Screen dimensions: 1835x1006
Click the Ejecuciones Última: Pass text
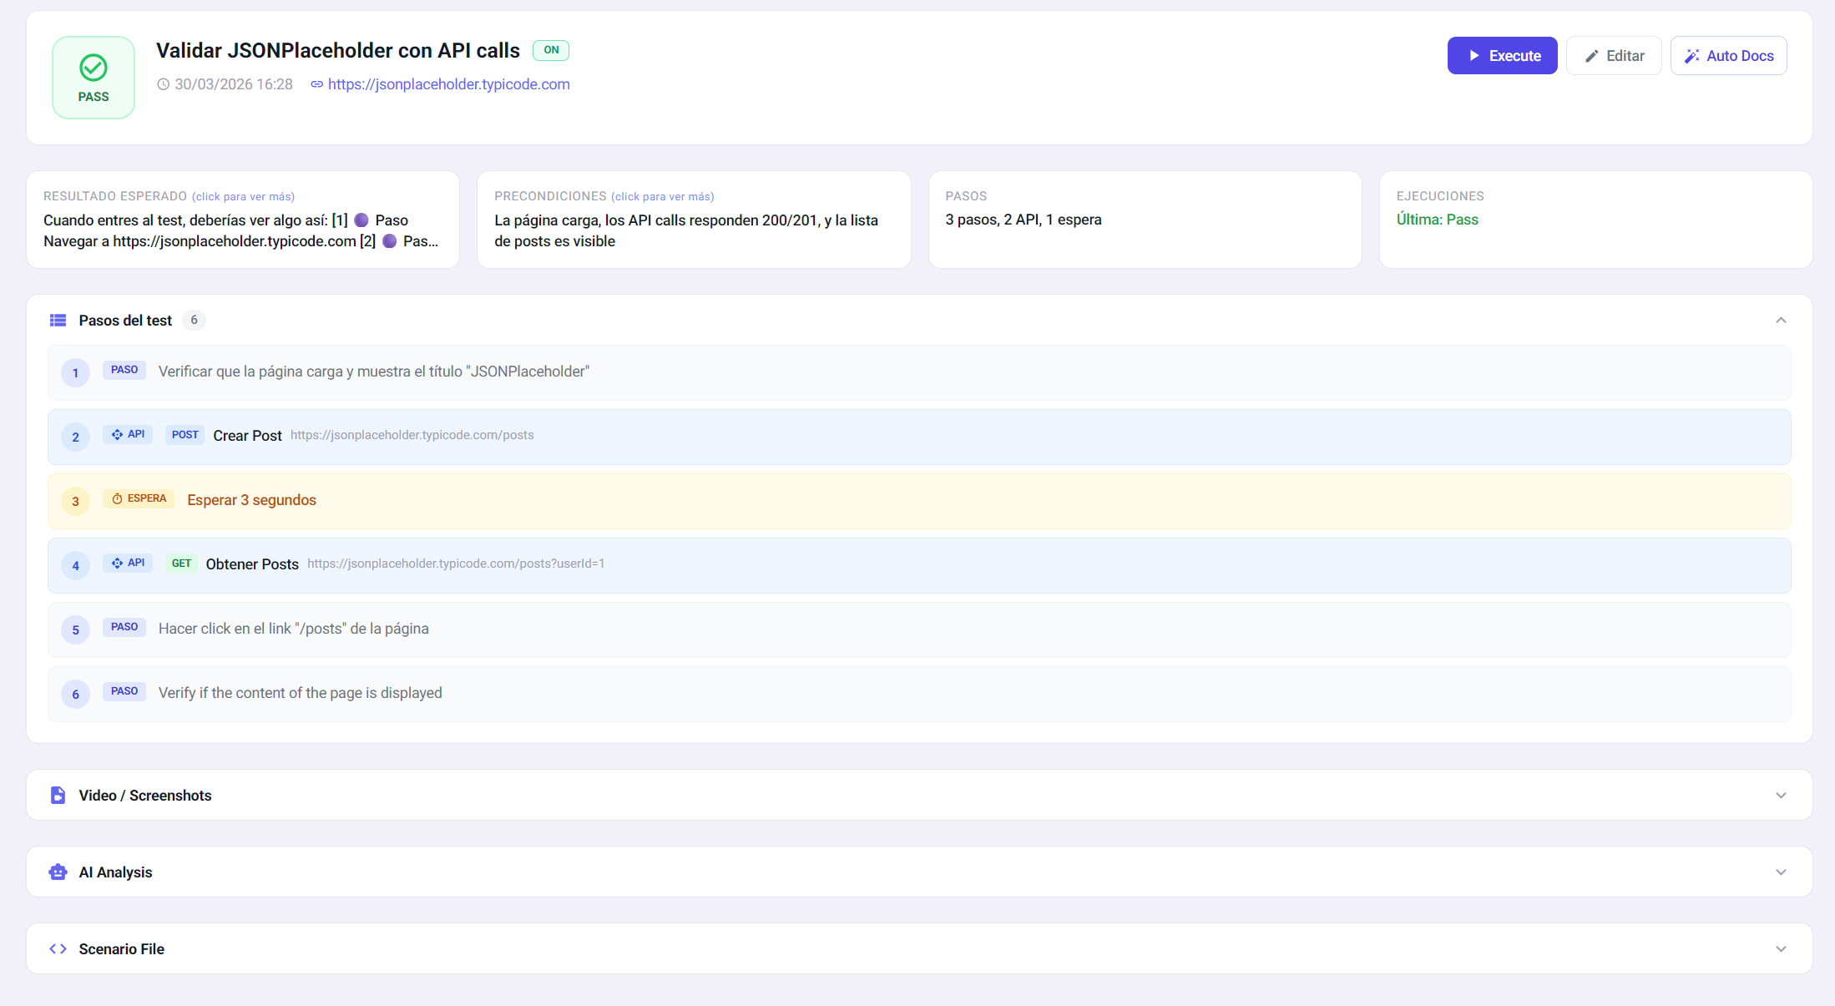pos(1437,220)
